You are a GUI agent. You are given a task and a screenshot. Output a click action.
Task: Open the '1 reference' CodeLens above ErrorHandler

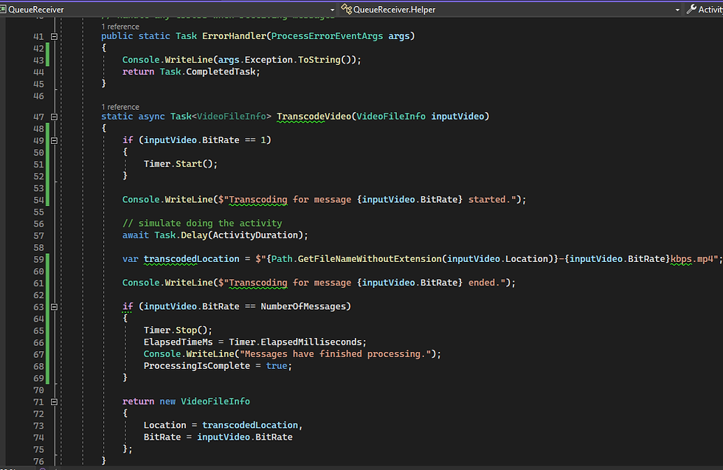120,27
